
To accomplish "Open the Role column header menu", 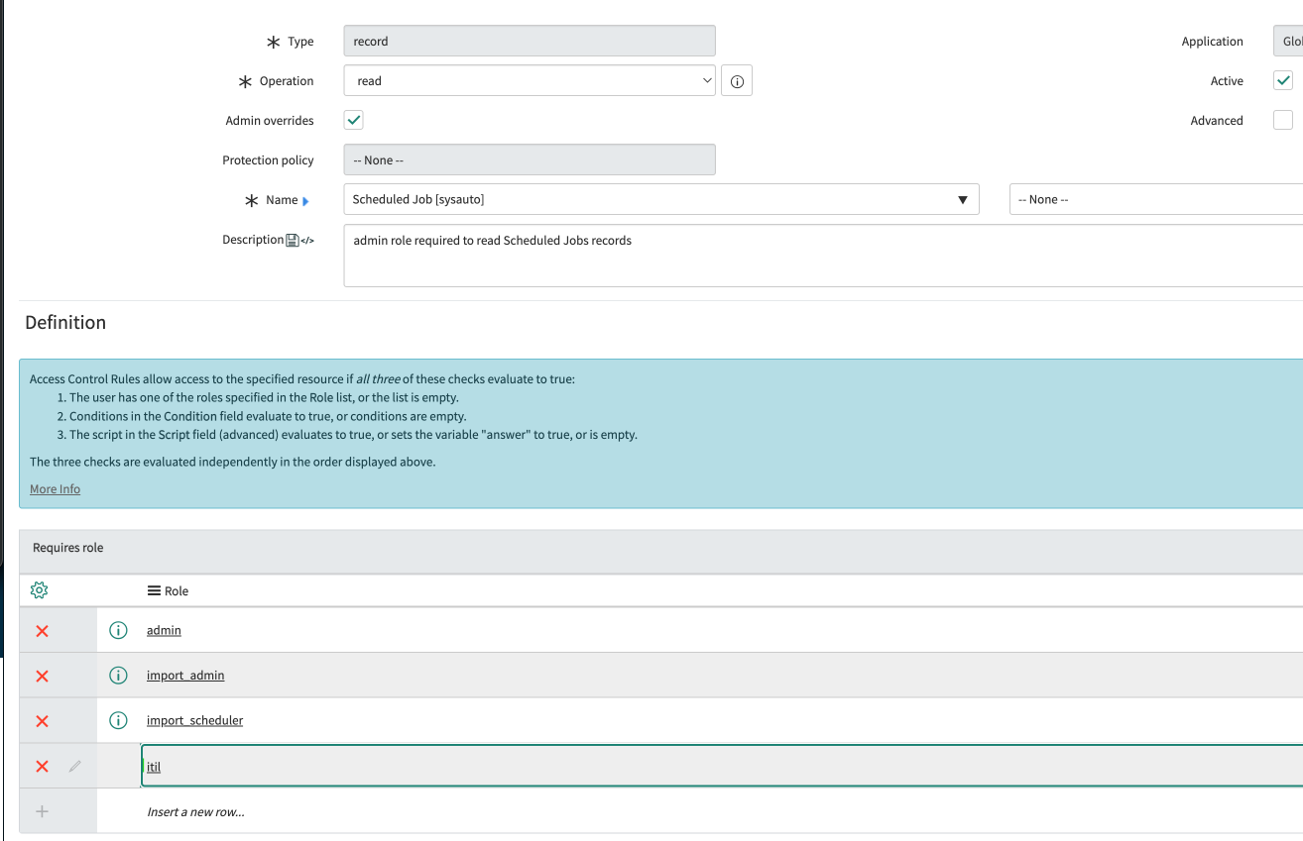I will tap(154, 590).
